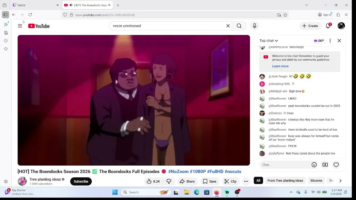Clip this video

[231, 181]
